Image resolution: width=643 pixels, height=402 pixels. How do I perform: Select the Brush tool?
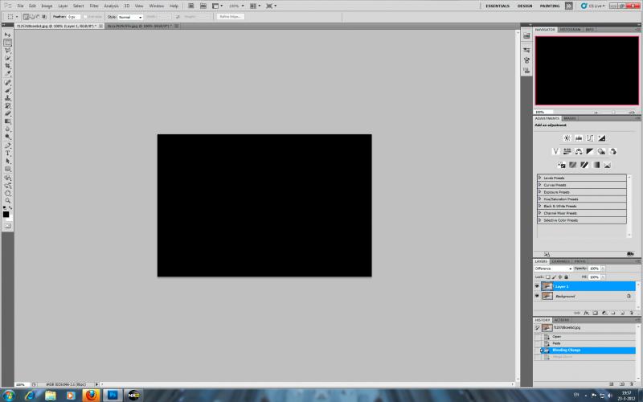[8, 91]
